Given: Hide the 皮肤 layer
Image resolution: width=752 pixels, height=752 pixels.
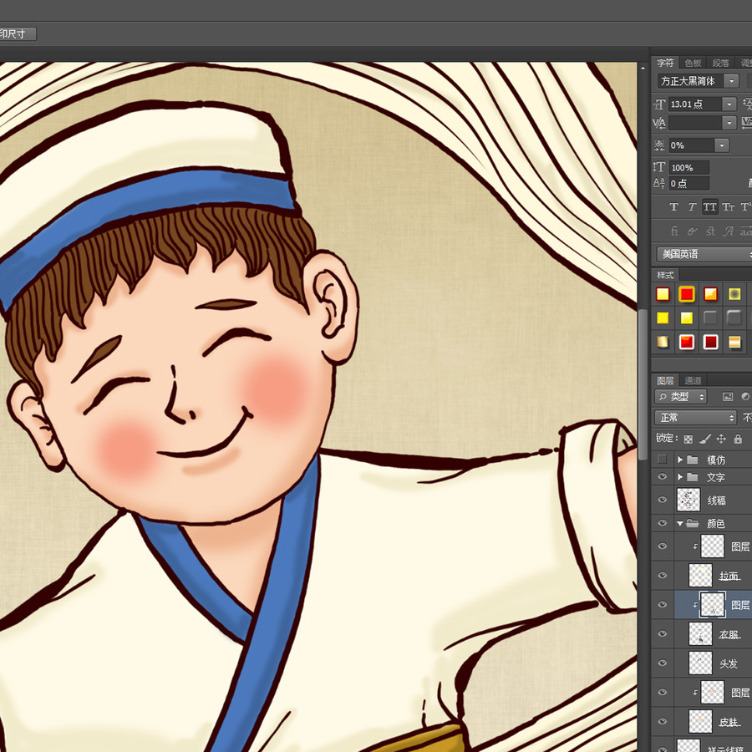Looking at the screenshot, I should (662, 721).
